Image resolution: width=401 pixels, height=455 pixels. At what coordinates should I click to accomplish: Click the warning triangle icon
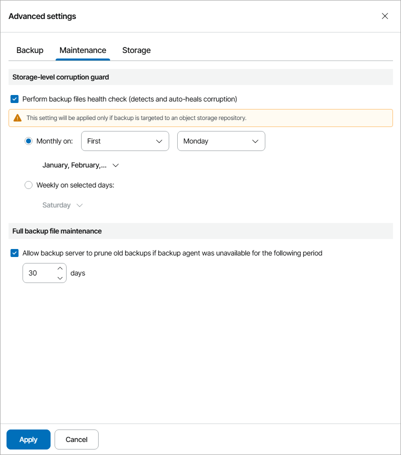(18, 118)
